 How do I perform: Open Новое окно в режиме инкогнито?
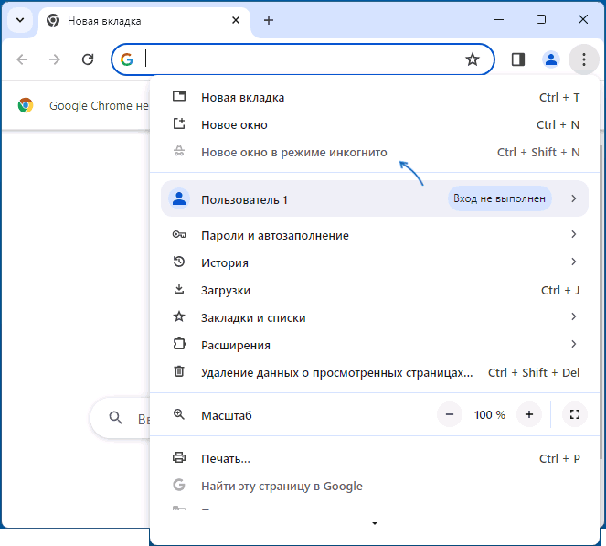[374, 152]
